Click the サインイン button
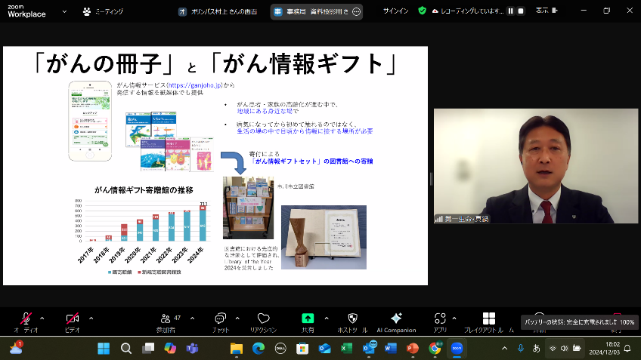 [x=398, y=11]
